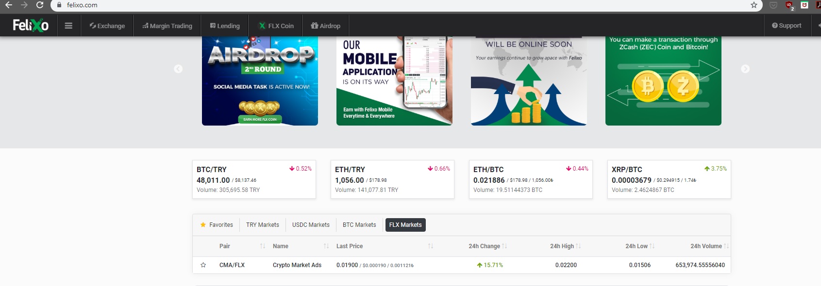Select the USDC Markets tab
This screenshot has width=821, height=286.
[311, 225]
